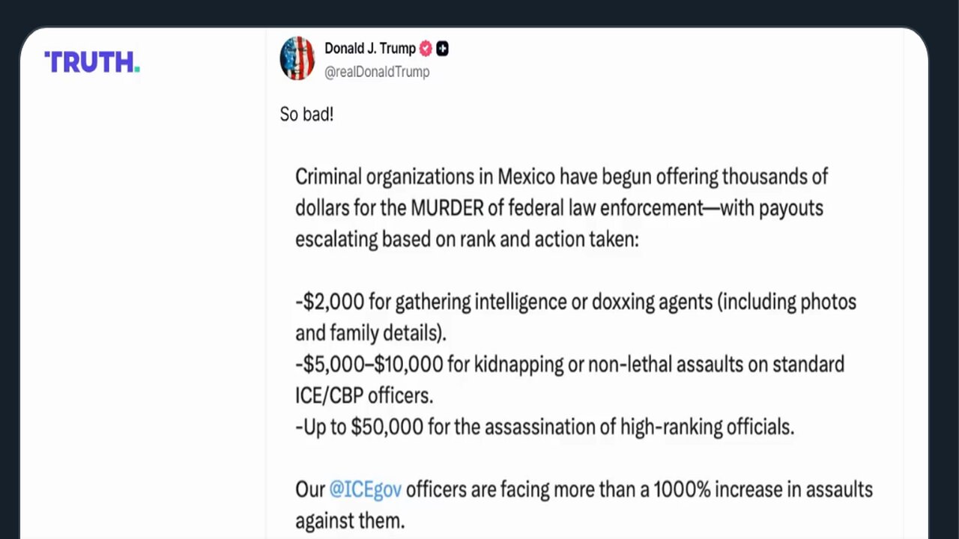Click the "So bad!" post text

click(306, 115)
